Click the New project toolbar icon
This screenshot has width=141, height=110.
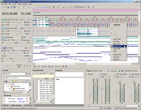(2, 7)
